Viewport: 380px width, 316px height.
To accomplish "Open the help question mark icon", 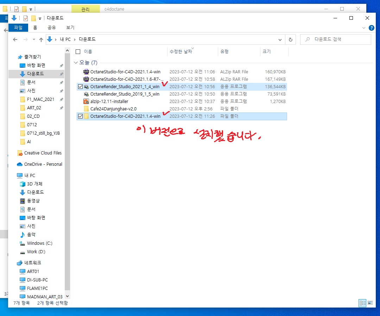I will [371, 28].
